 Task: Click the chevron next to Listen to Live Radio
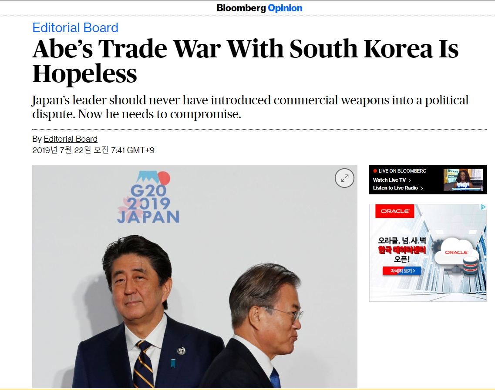click(x=421, y=188)
